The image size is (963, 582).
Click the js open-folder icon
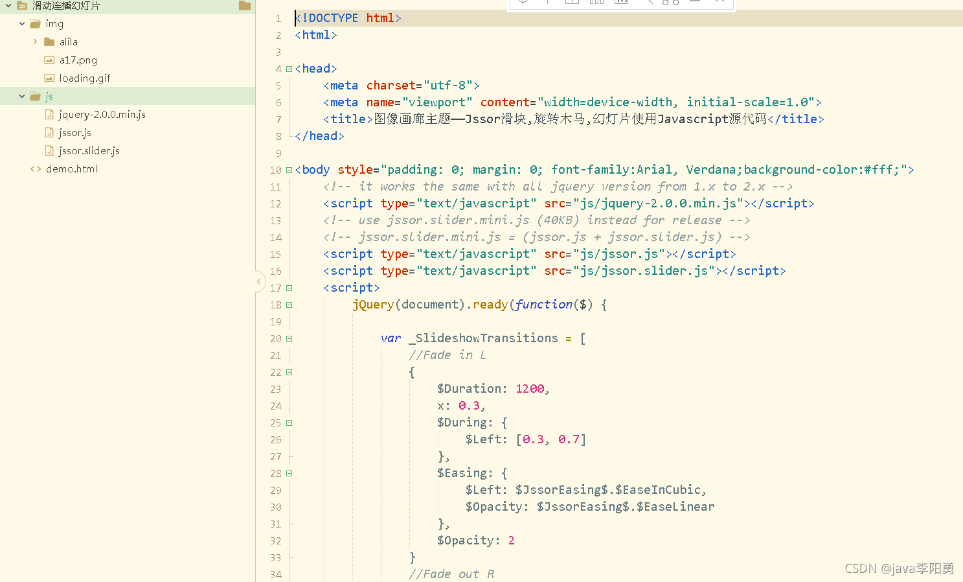[36, 96]
